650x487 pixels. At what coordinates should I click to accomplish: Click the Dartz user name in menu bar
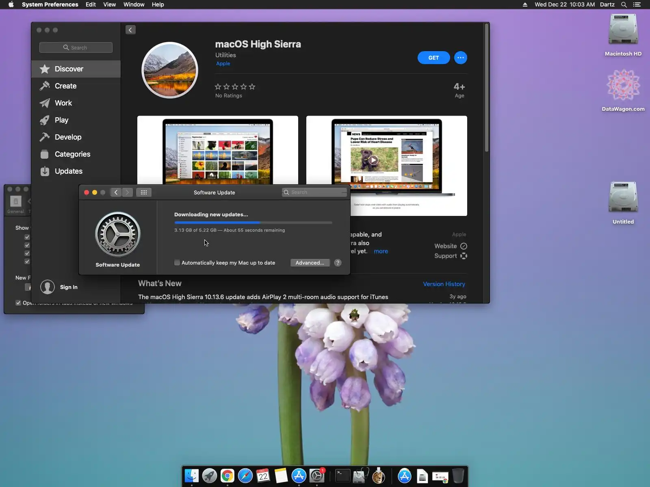coord(607,4)
